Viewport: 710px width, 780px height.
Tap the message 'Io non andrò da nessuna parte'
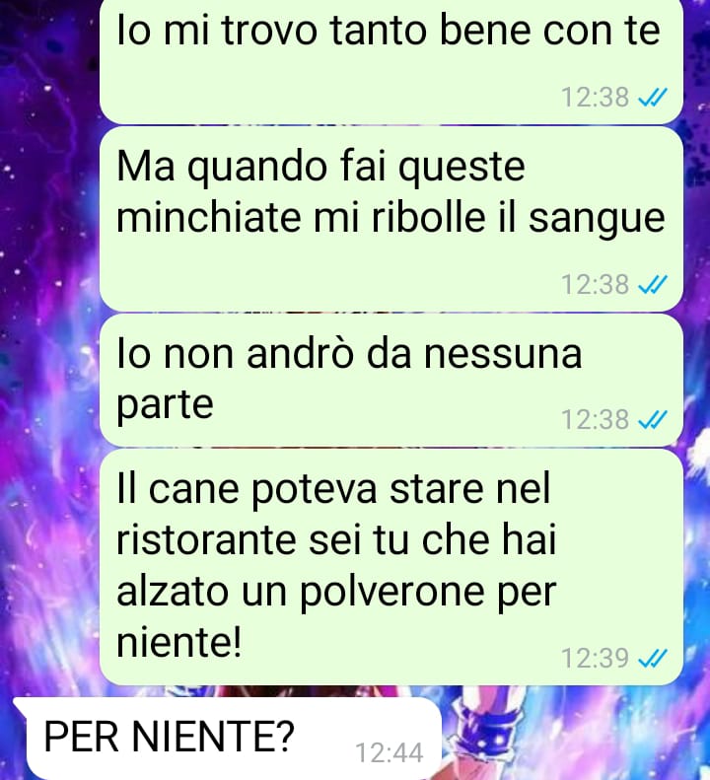coord(391,380)
